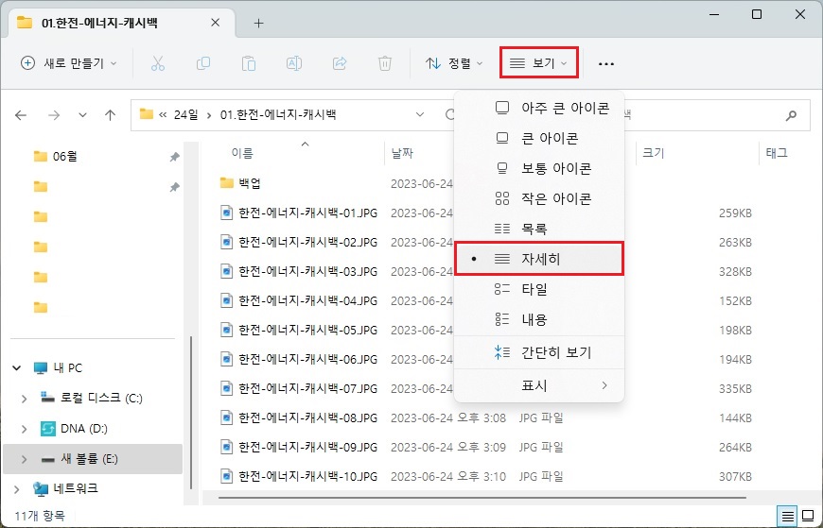Viewport: 823px width, 528px height.
Task: Click the 내 PC computer icon
Action: pos(41,368)
